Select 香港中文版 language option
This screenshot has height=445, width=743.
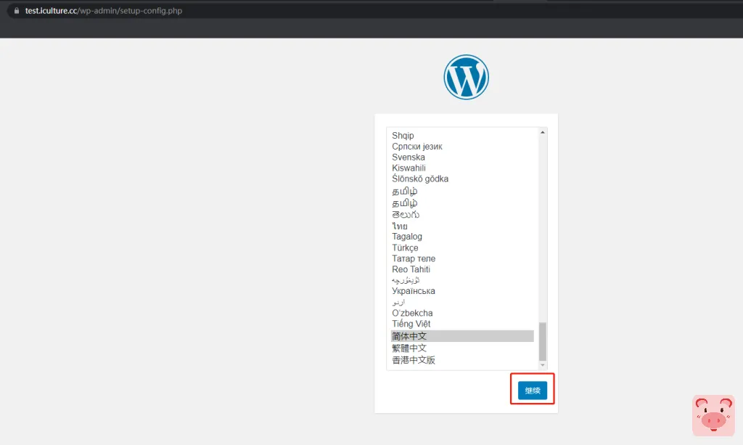[x=462, y=360]
